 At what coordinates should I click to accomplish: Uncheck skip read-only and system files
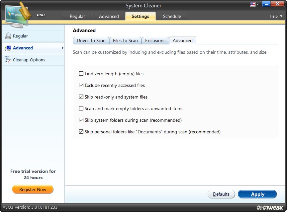click(81, 97)
